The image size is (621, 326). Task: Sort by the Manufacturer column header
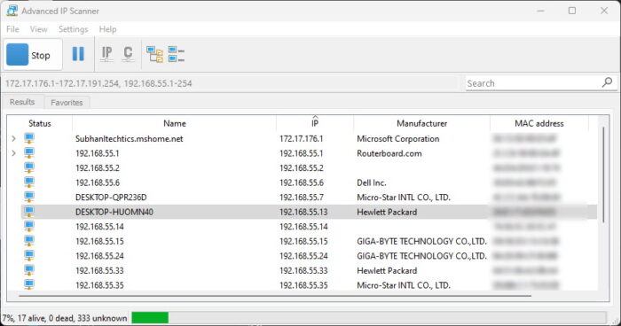[x=421, y=123]
